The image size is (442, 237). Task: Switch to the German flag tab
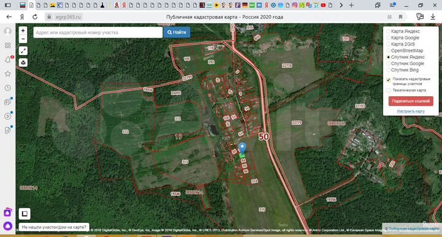(245, 5)
